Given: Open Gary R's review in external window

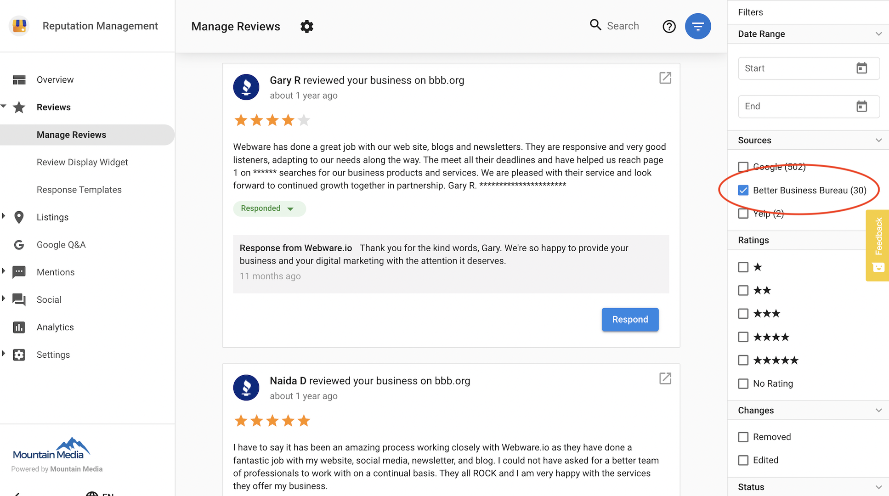Looking at the screenshot, I should coord(665,78).
